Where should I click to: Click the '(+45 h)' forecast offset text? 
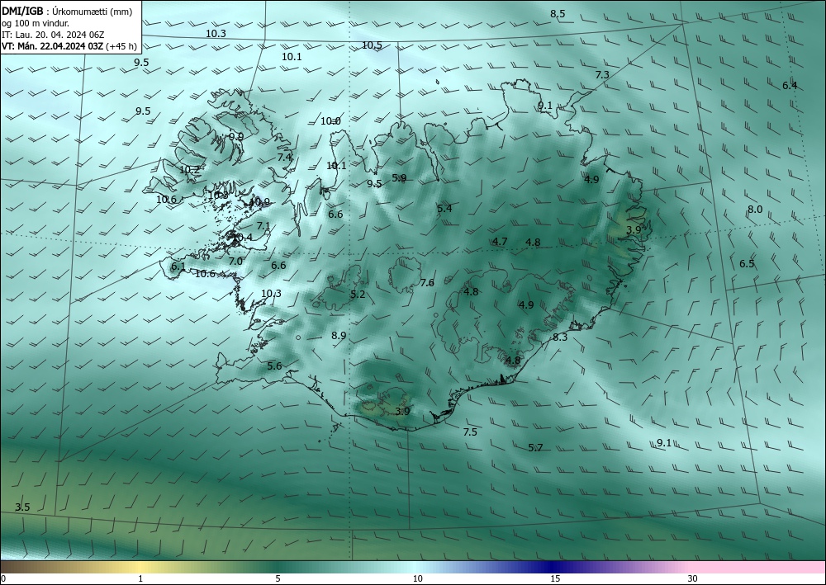(121, 46)
